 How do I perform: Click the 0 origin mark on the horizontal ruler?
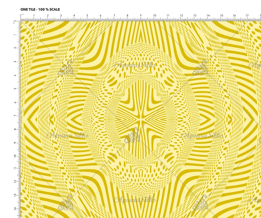pyautogui.click(x=21, y=16)
